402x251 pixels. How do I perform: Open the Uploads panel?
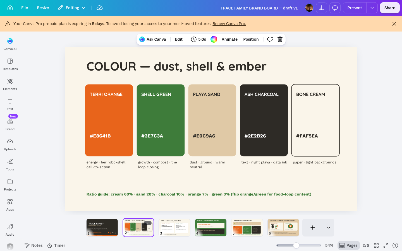pos(10,144)
